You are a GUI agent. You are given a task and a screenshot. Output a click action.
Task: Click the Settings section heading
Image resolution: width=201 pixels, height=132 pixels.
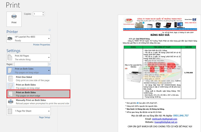14,51
